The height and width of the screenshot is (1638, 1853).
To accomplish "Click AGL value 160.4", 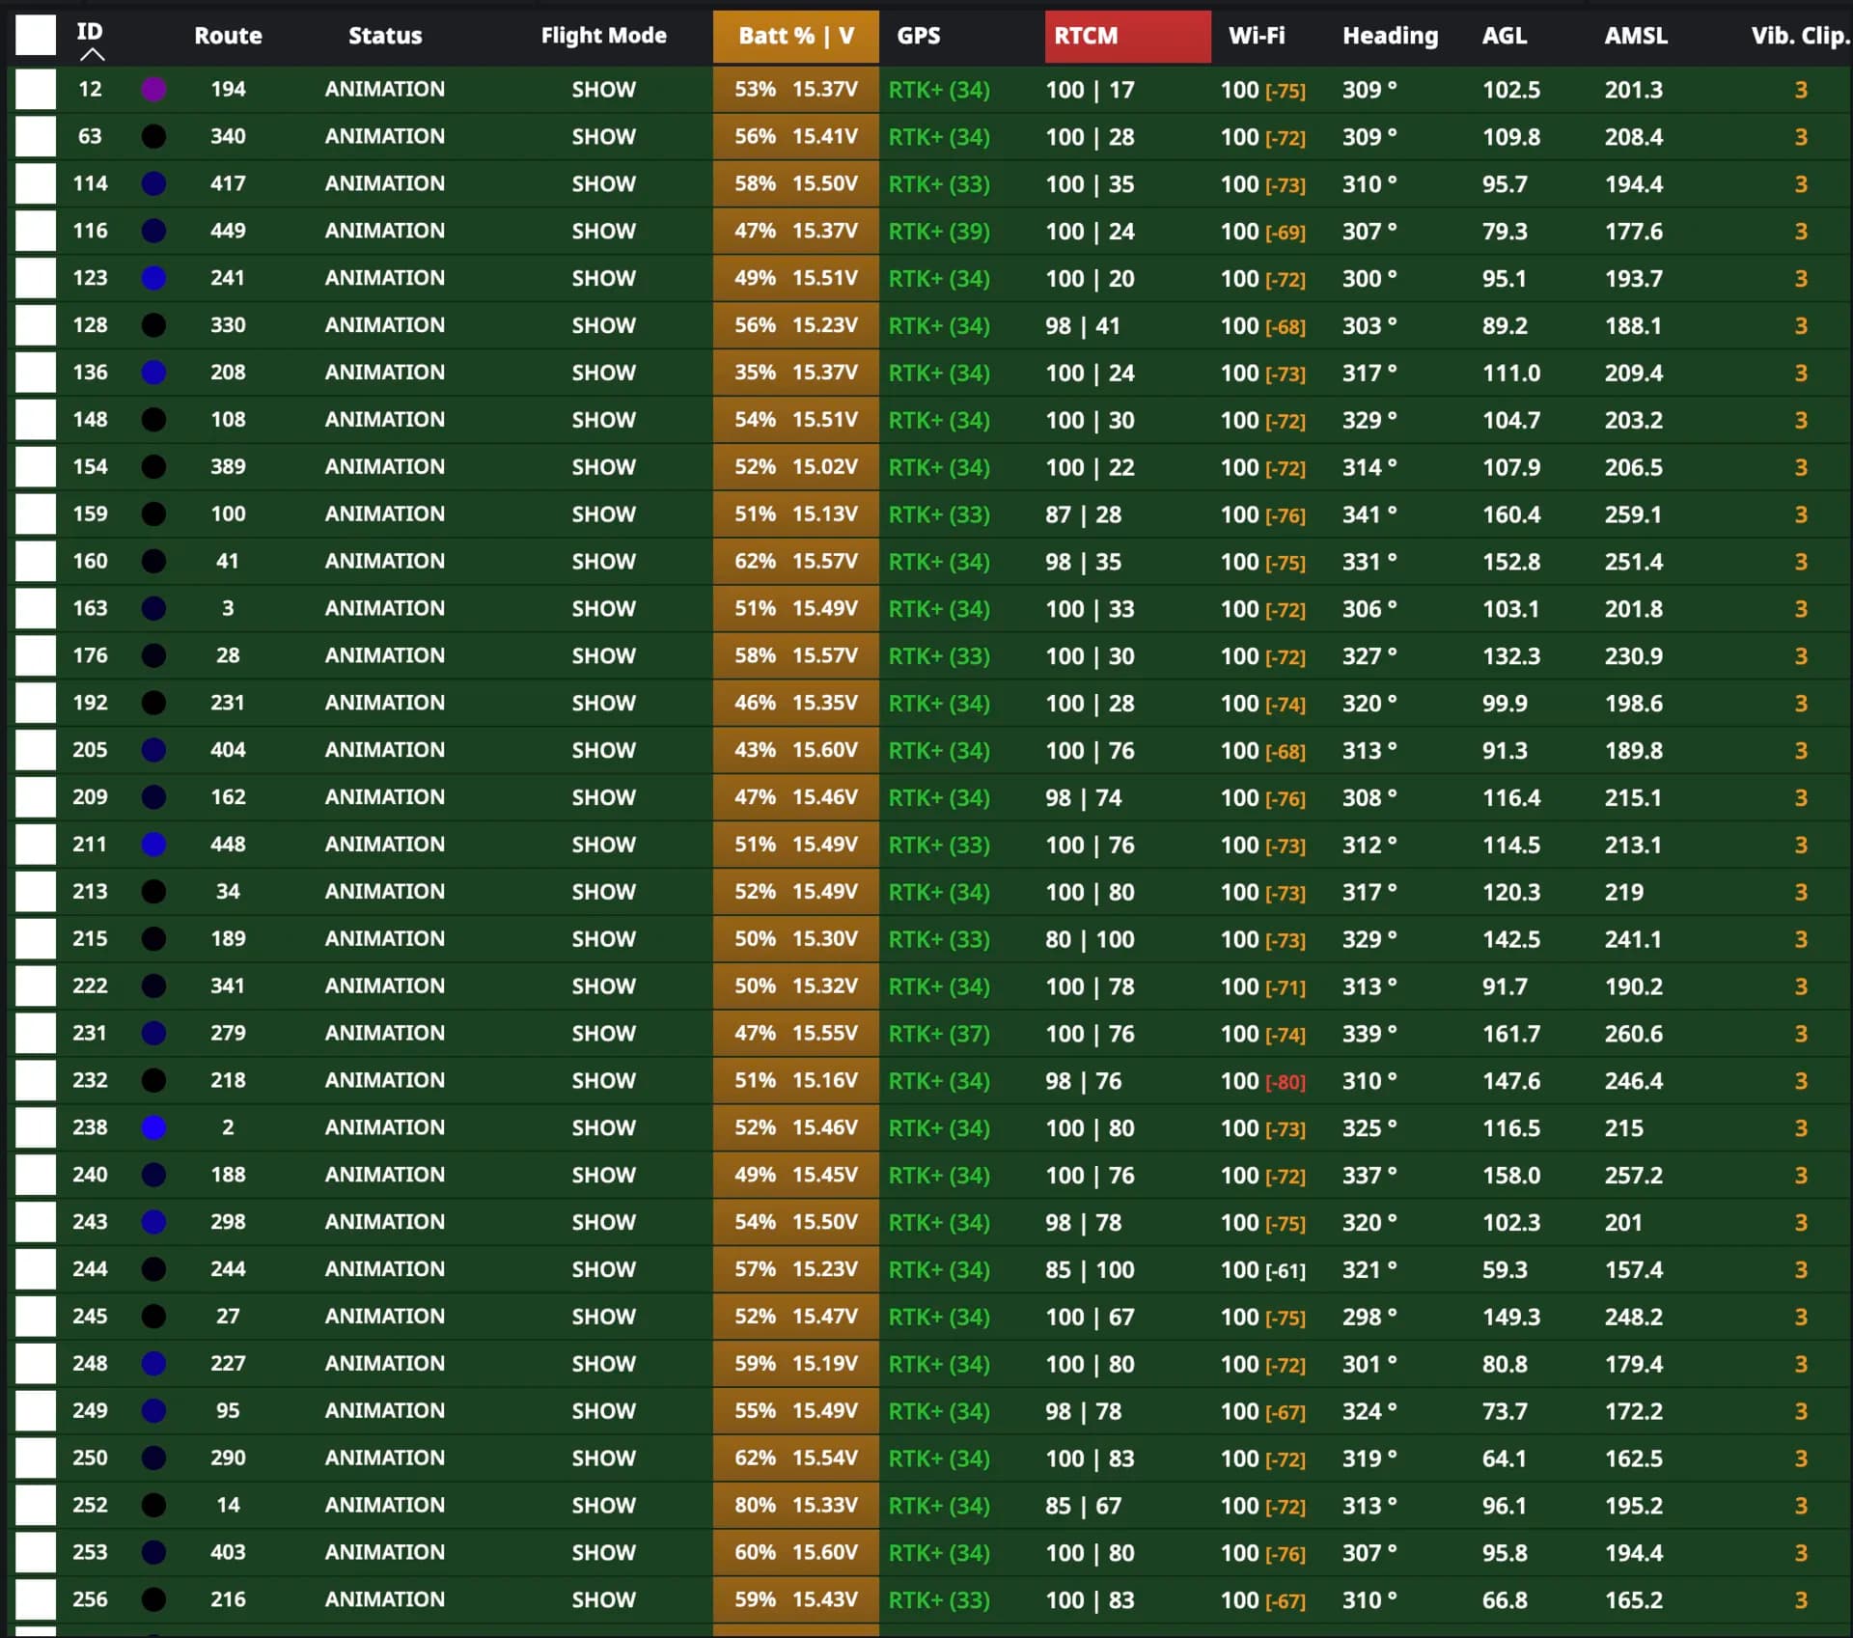I will (1511, 514).
